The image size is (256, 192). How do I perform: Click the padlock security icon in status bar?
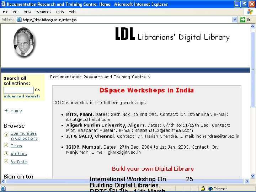coord(203,188)
